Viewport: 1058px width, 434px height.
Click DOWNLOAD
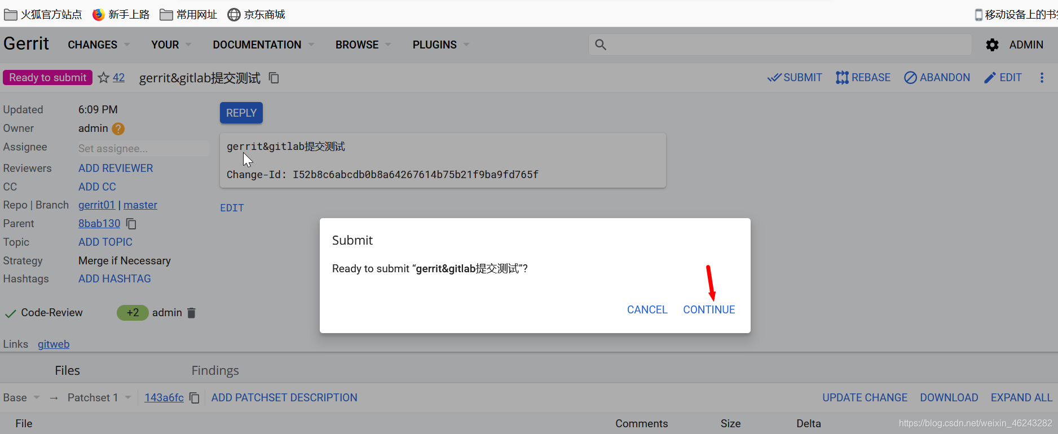pos(949,398)
